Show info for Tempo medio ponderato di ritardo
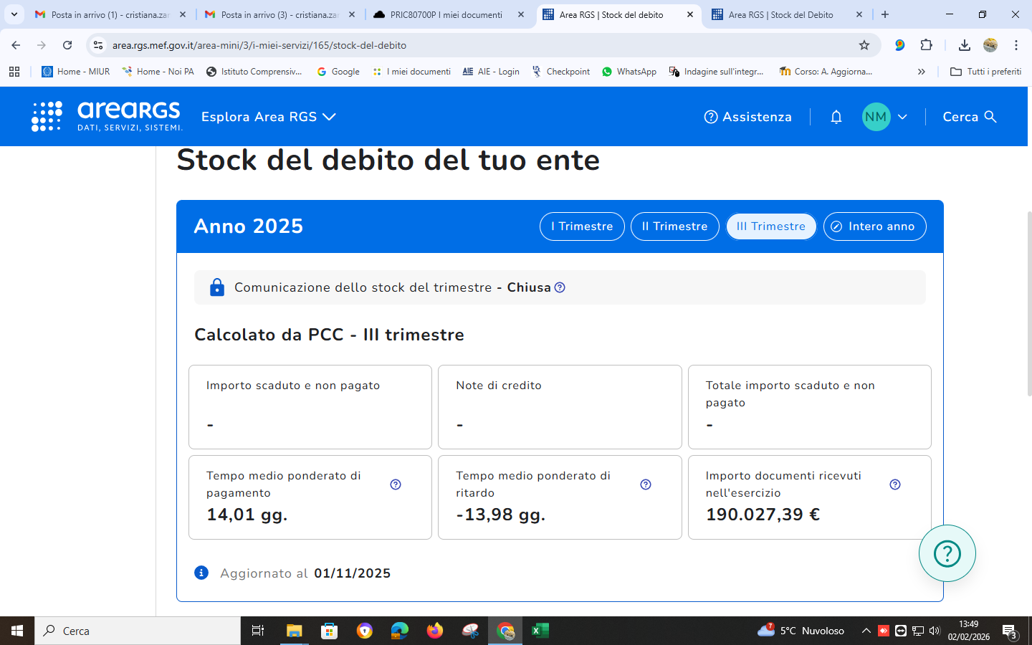This screenshot has height=645, width=1032. (x=645, y=484)
